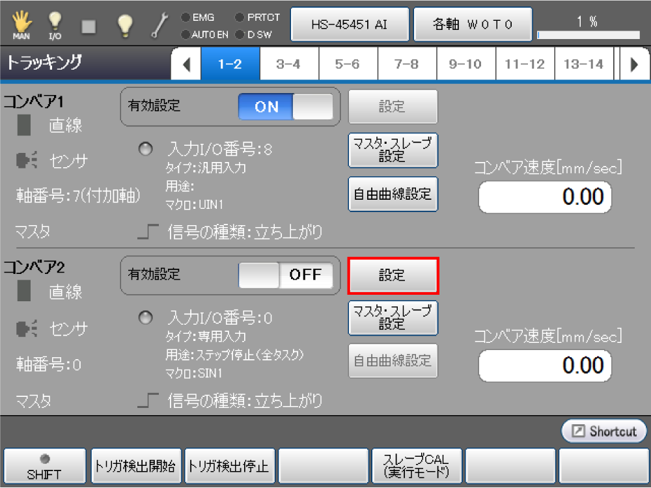Click the yellow lightbulb icon
Viewport: 651px width, 488px height.
click(124, 25)
